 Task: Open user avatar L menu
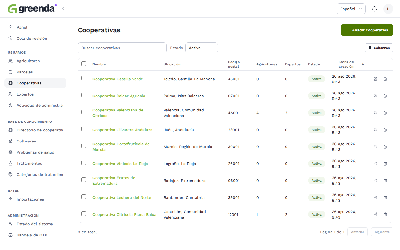click(x=388, y=9)
